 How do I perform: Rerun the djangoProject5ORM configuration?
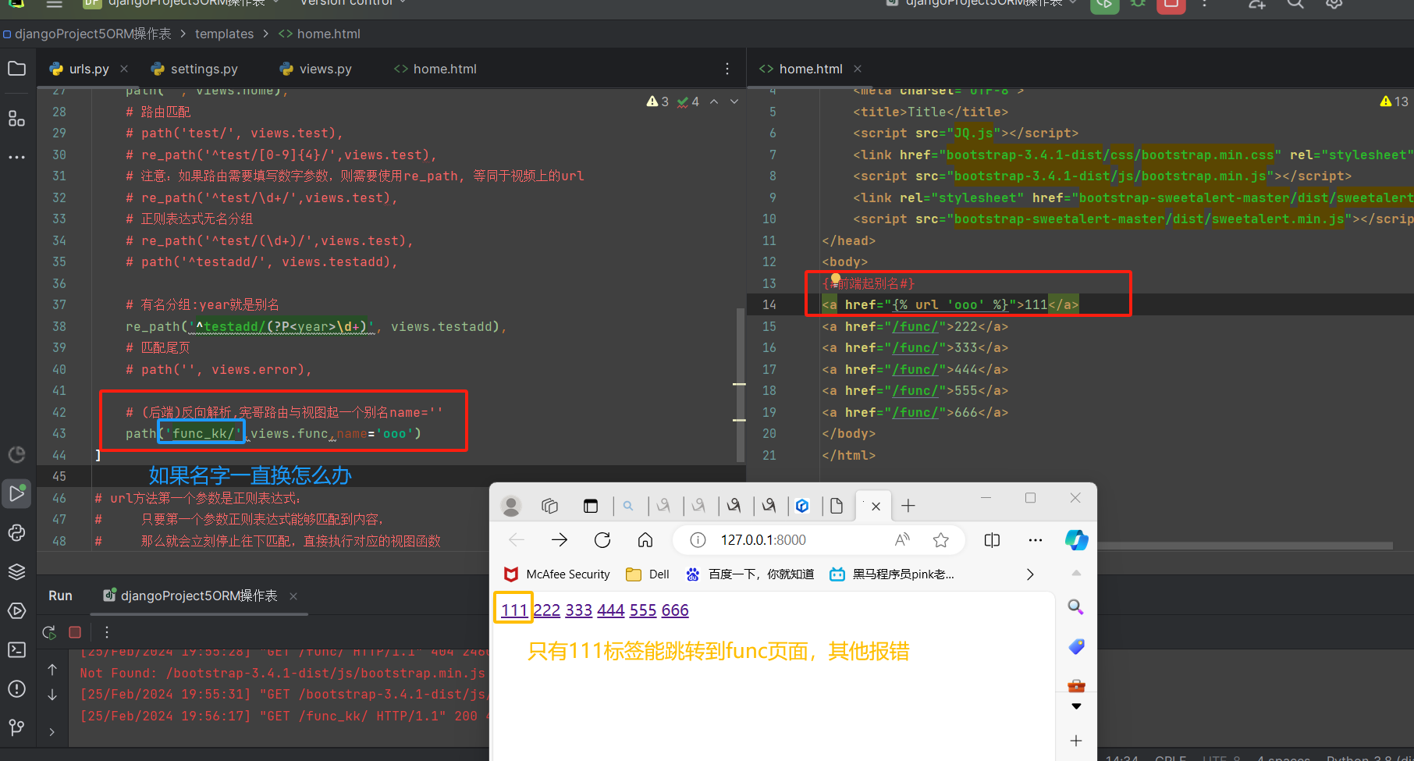49,632
